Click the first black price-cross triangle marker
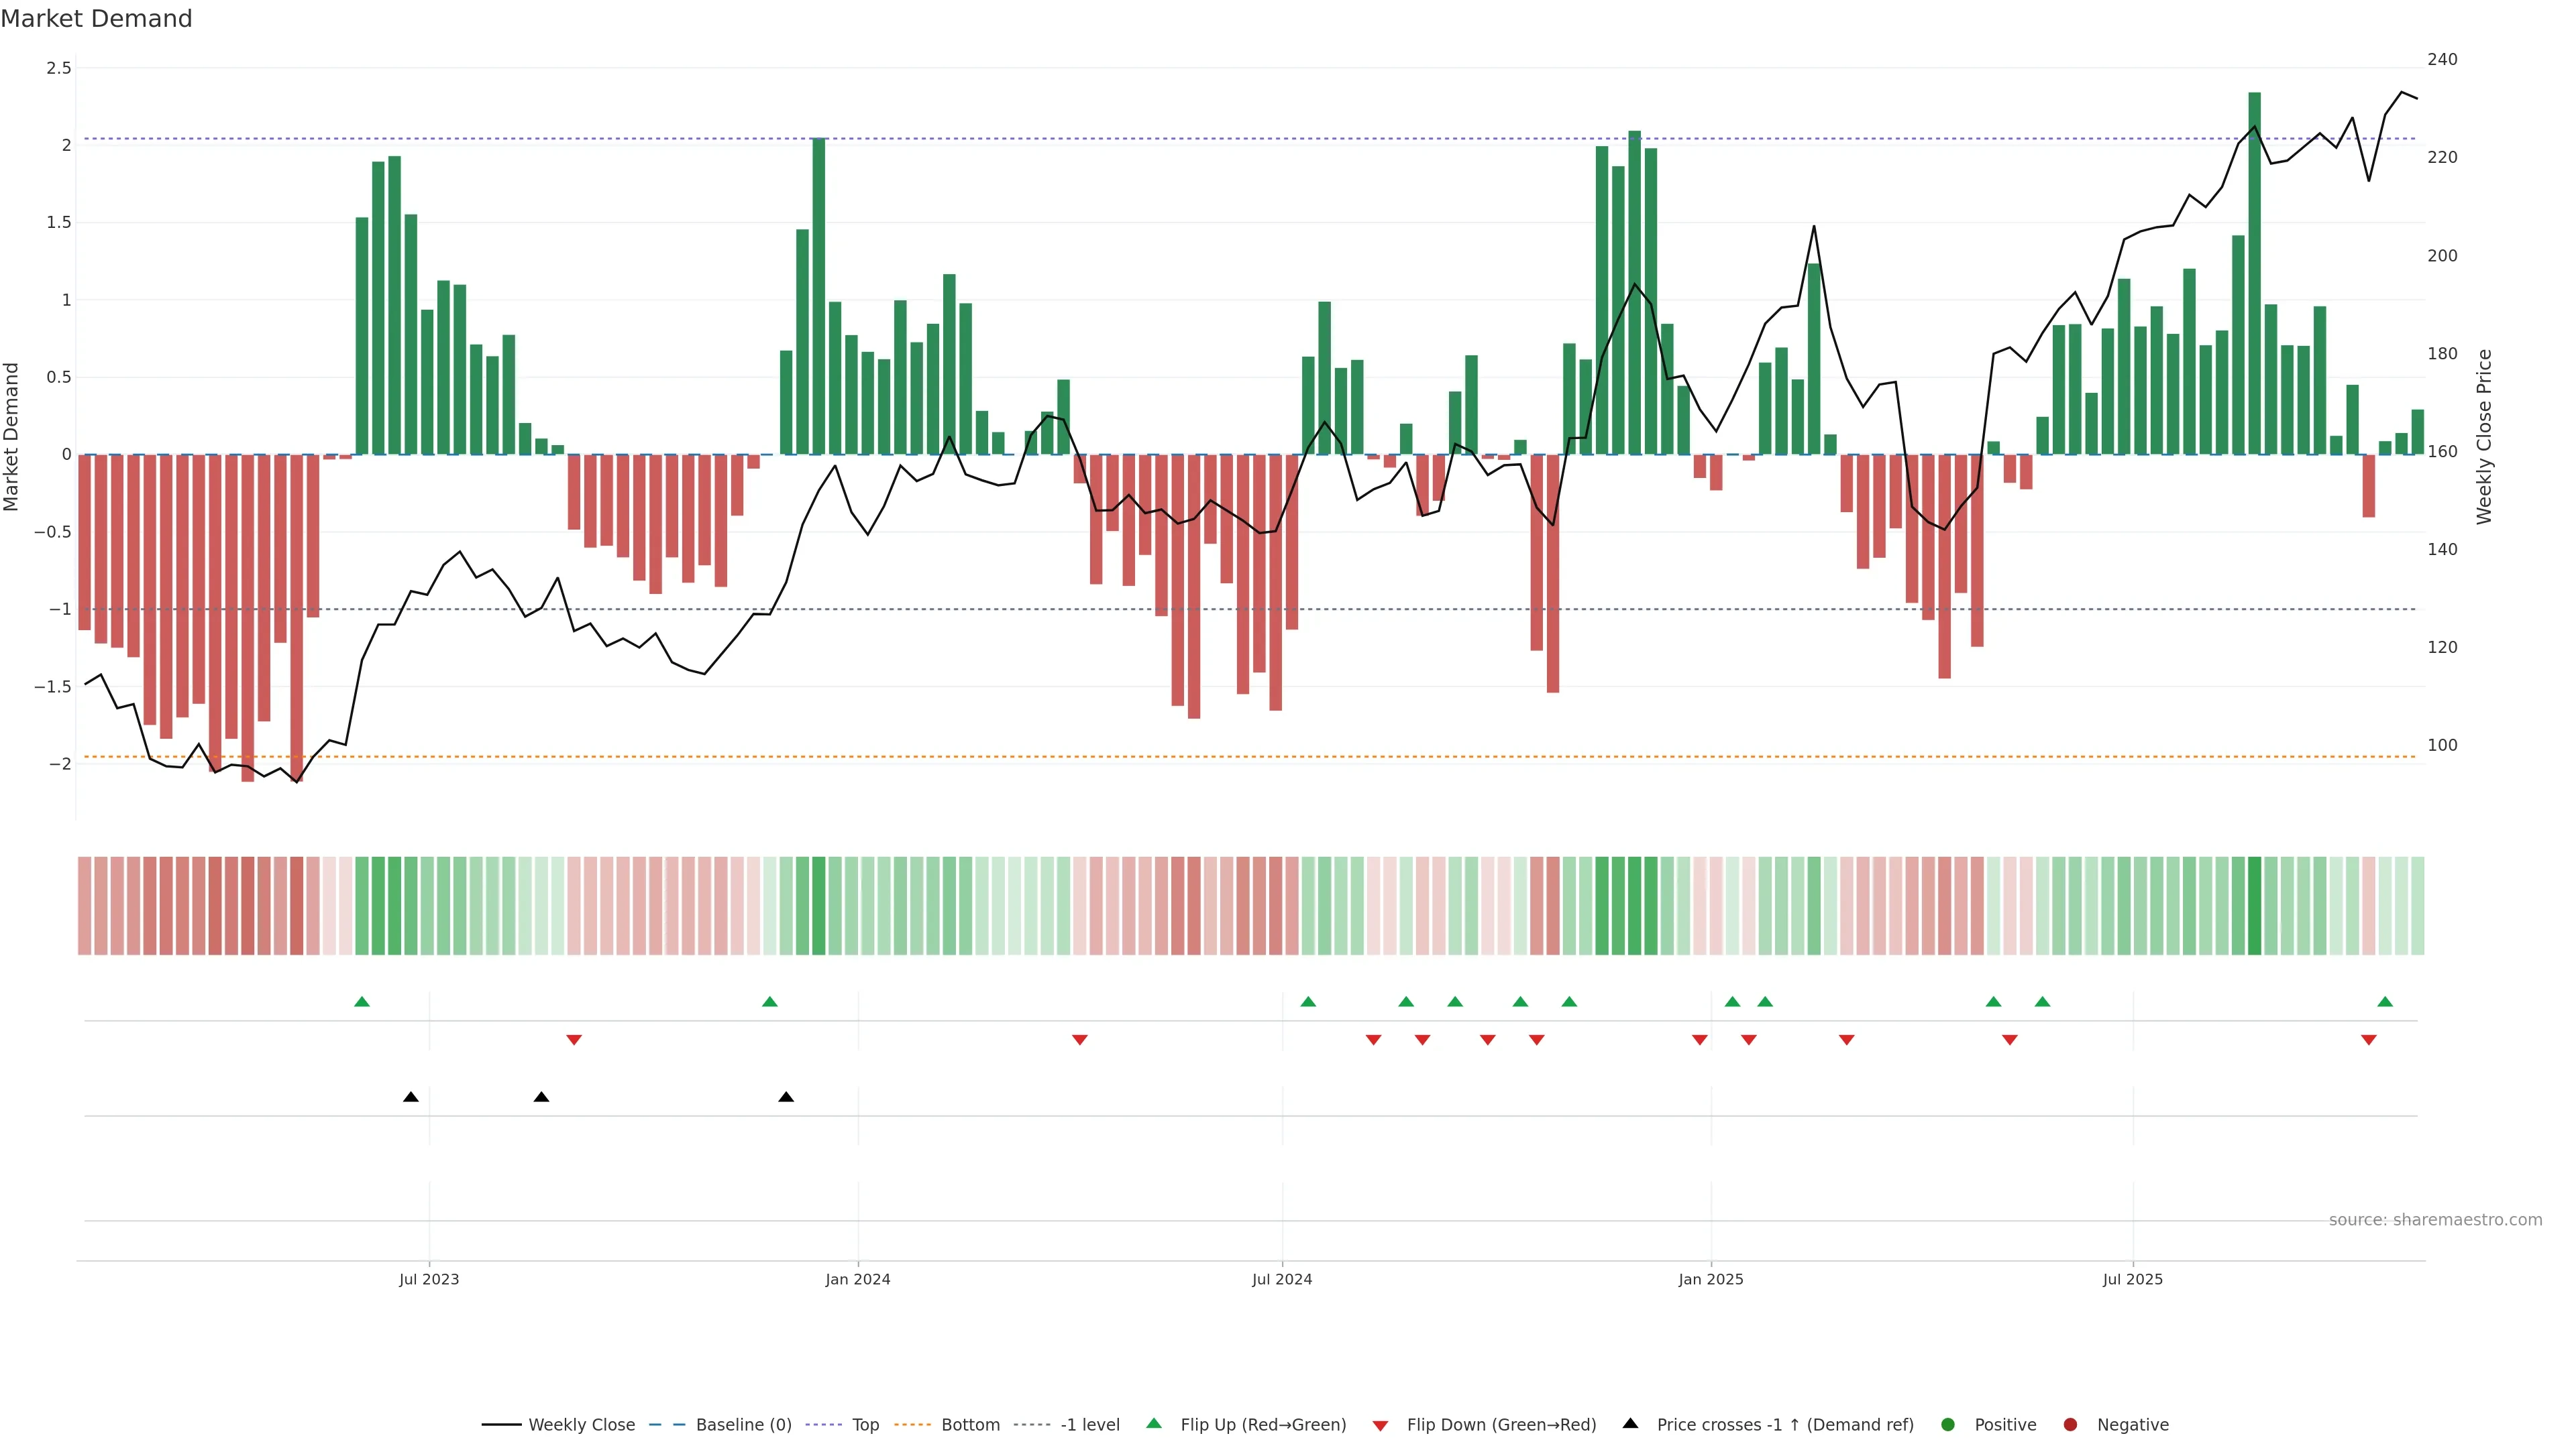 tap(410, 1097)
